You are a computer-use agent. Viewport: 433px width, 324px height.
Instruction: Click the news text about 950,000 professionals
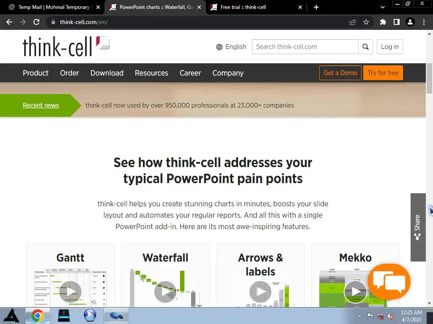coord(190,105)
